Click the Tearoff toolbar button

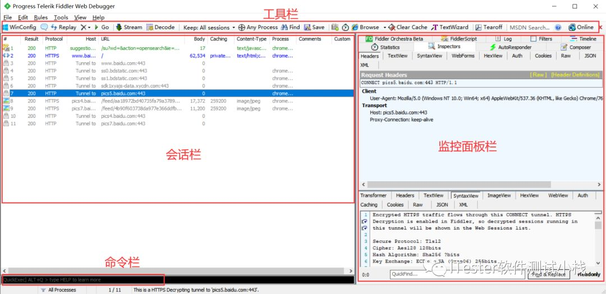[x=489, y=27]
